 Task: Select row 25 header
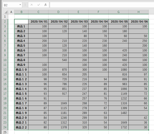point(5,132)
